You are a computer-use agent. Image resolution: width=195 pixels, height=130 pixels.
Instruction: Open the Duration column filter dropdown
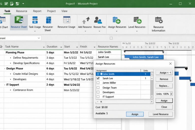(61, 47)
